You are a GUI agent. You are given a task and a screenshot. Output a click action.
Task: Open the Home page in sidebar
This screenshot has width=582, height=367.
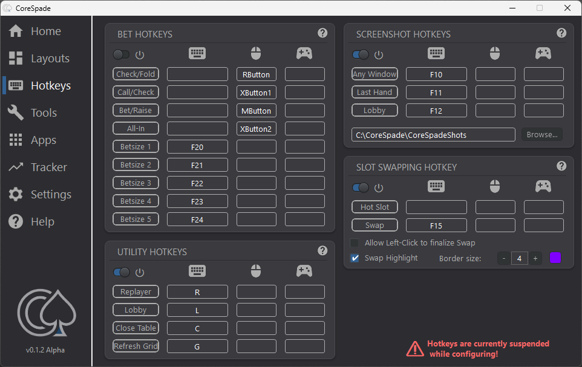click(35, 31)
